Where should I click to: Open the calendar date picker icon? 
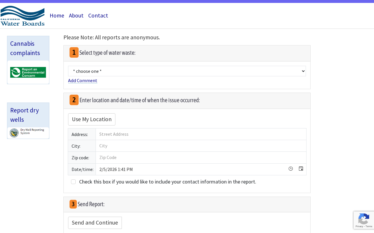coord(301,169)
